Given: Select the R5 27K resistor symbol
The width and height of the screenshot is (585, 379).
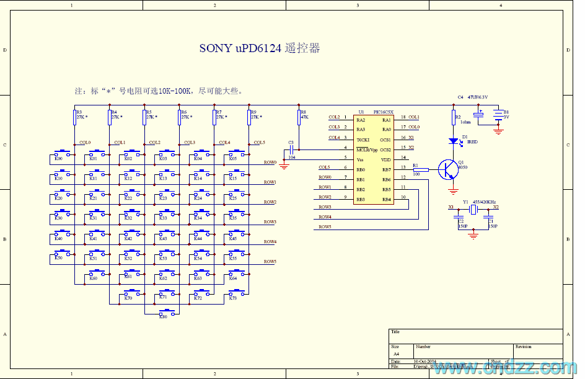Looking at the screenshot, I should (x=144, y=117).
